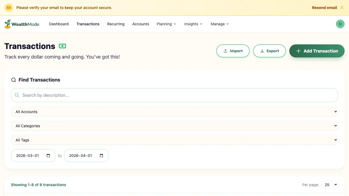The image size is (349, 196).
Task: Click the WealthMode leaf logo
Action: [7, 24]
